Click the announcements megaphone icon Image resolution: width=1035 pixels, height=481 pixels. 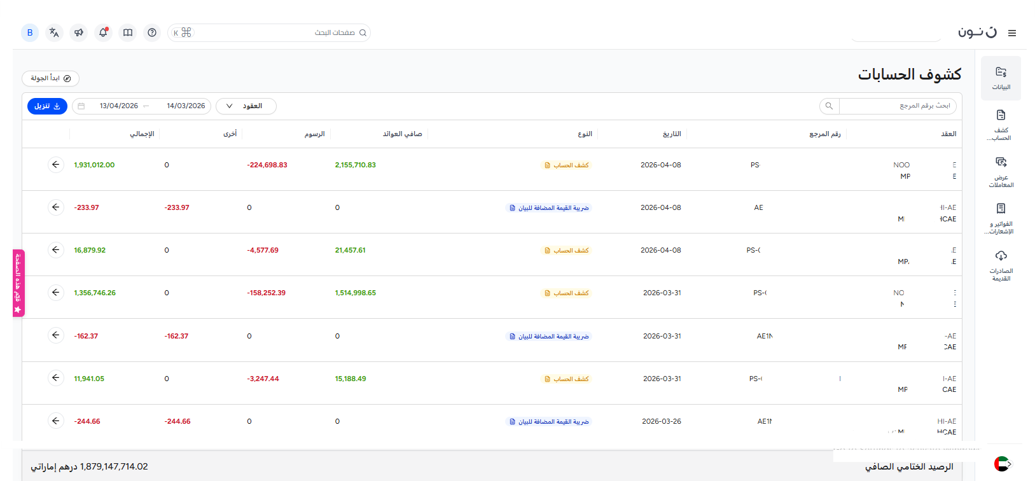point(79,32)
